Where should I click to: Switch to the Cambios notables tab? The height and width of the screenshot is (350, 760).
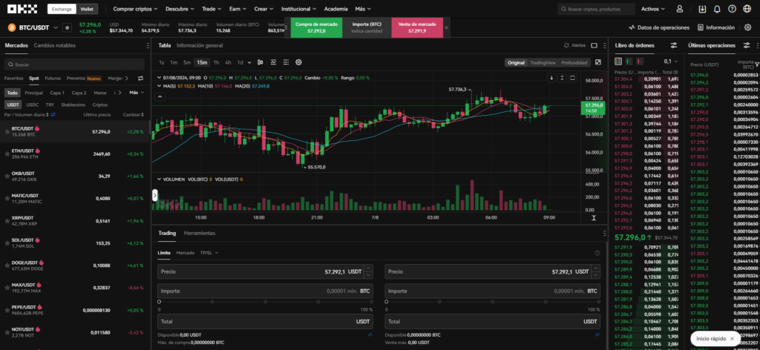click(x=55, y=45)
